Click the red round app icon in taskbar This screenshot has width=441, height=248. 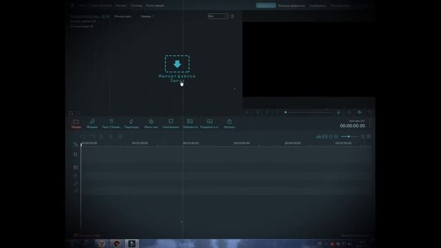coord(116,243)
